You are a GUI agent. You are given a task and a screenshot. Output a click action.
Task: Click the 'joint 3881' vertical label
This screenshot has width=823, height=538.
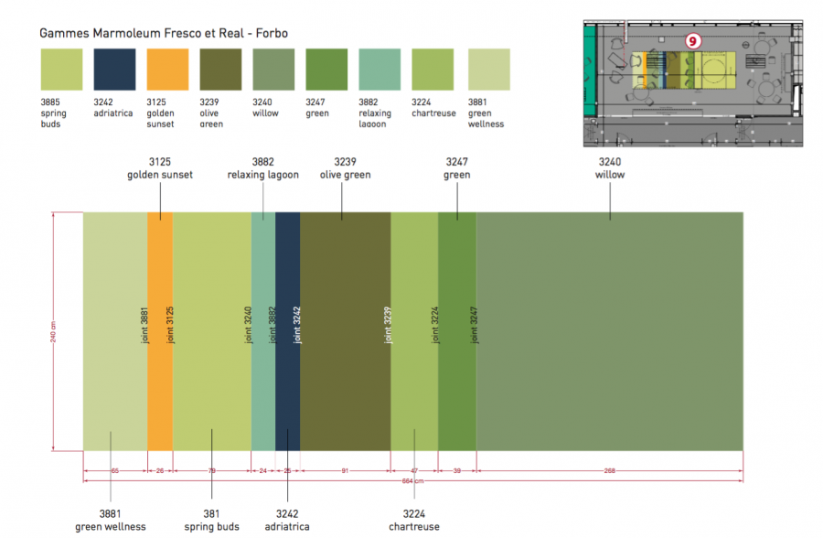tap(144, 326)
